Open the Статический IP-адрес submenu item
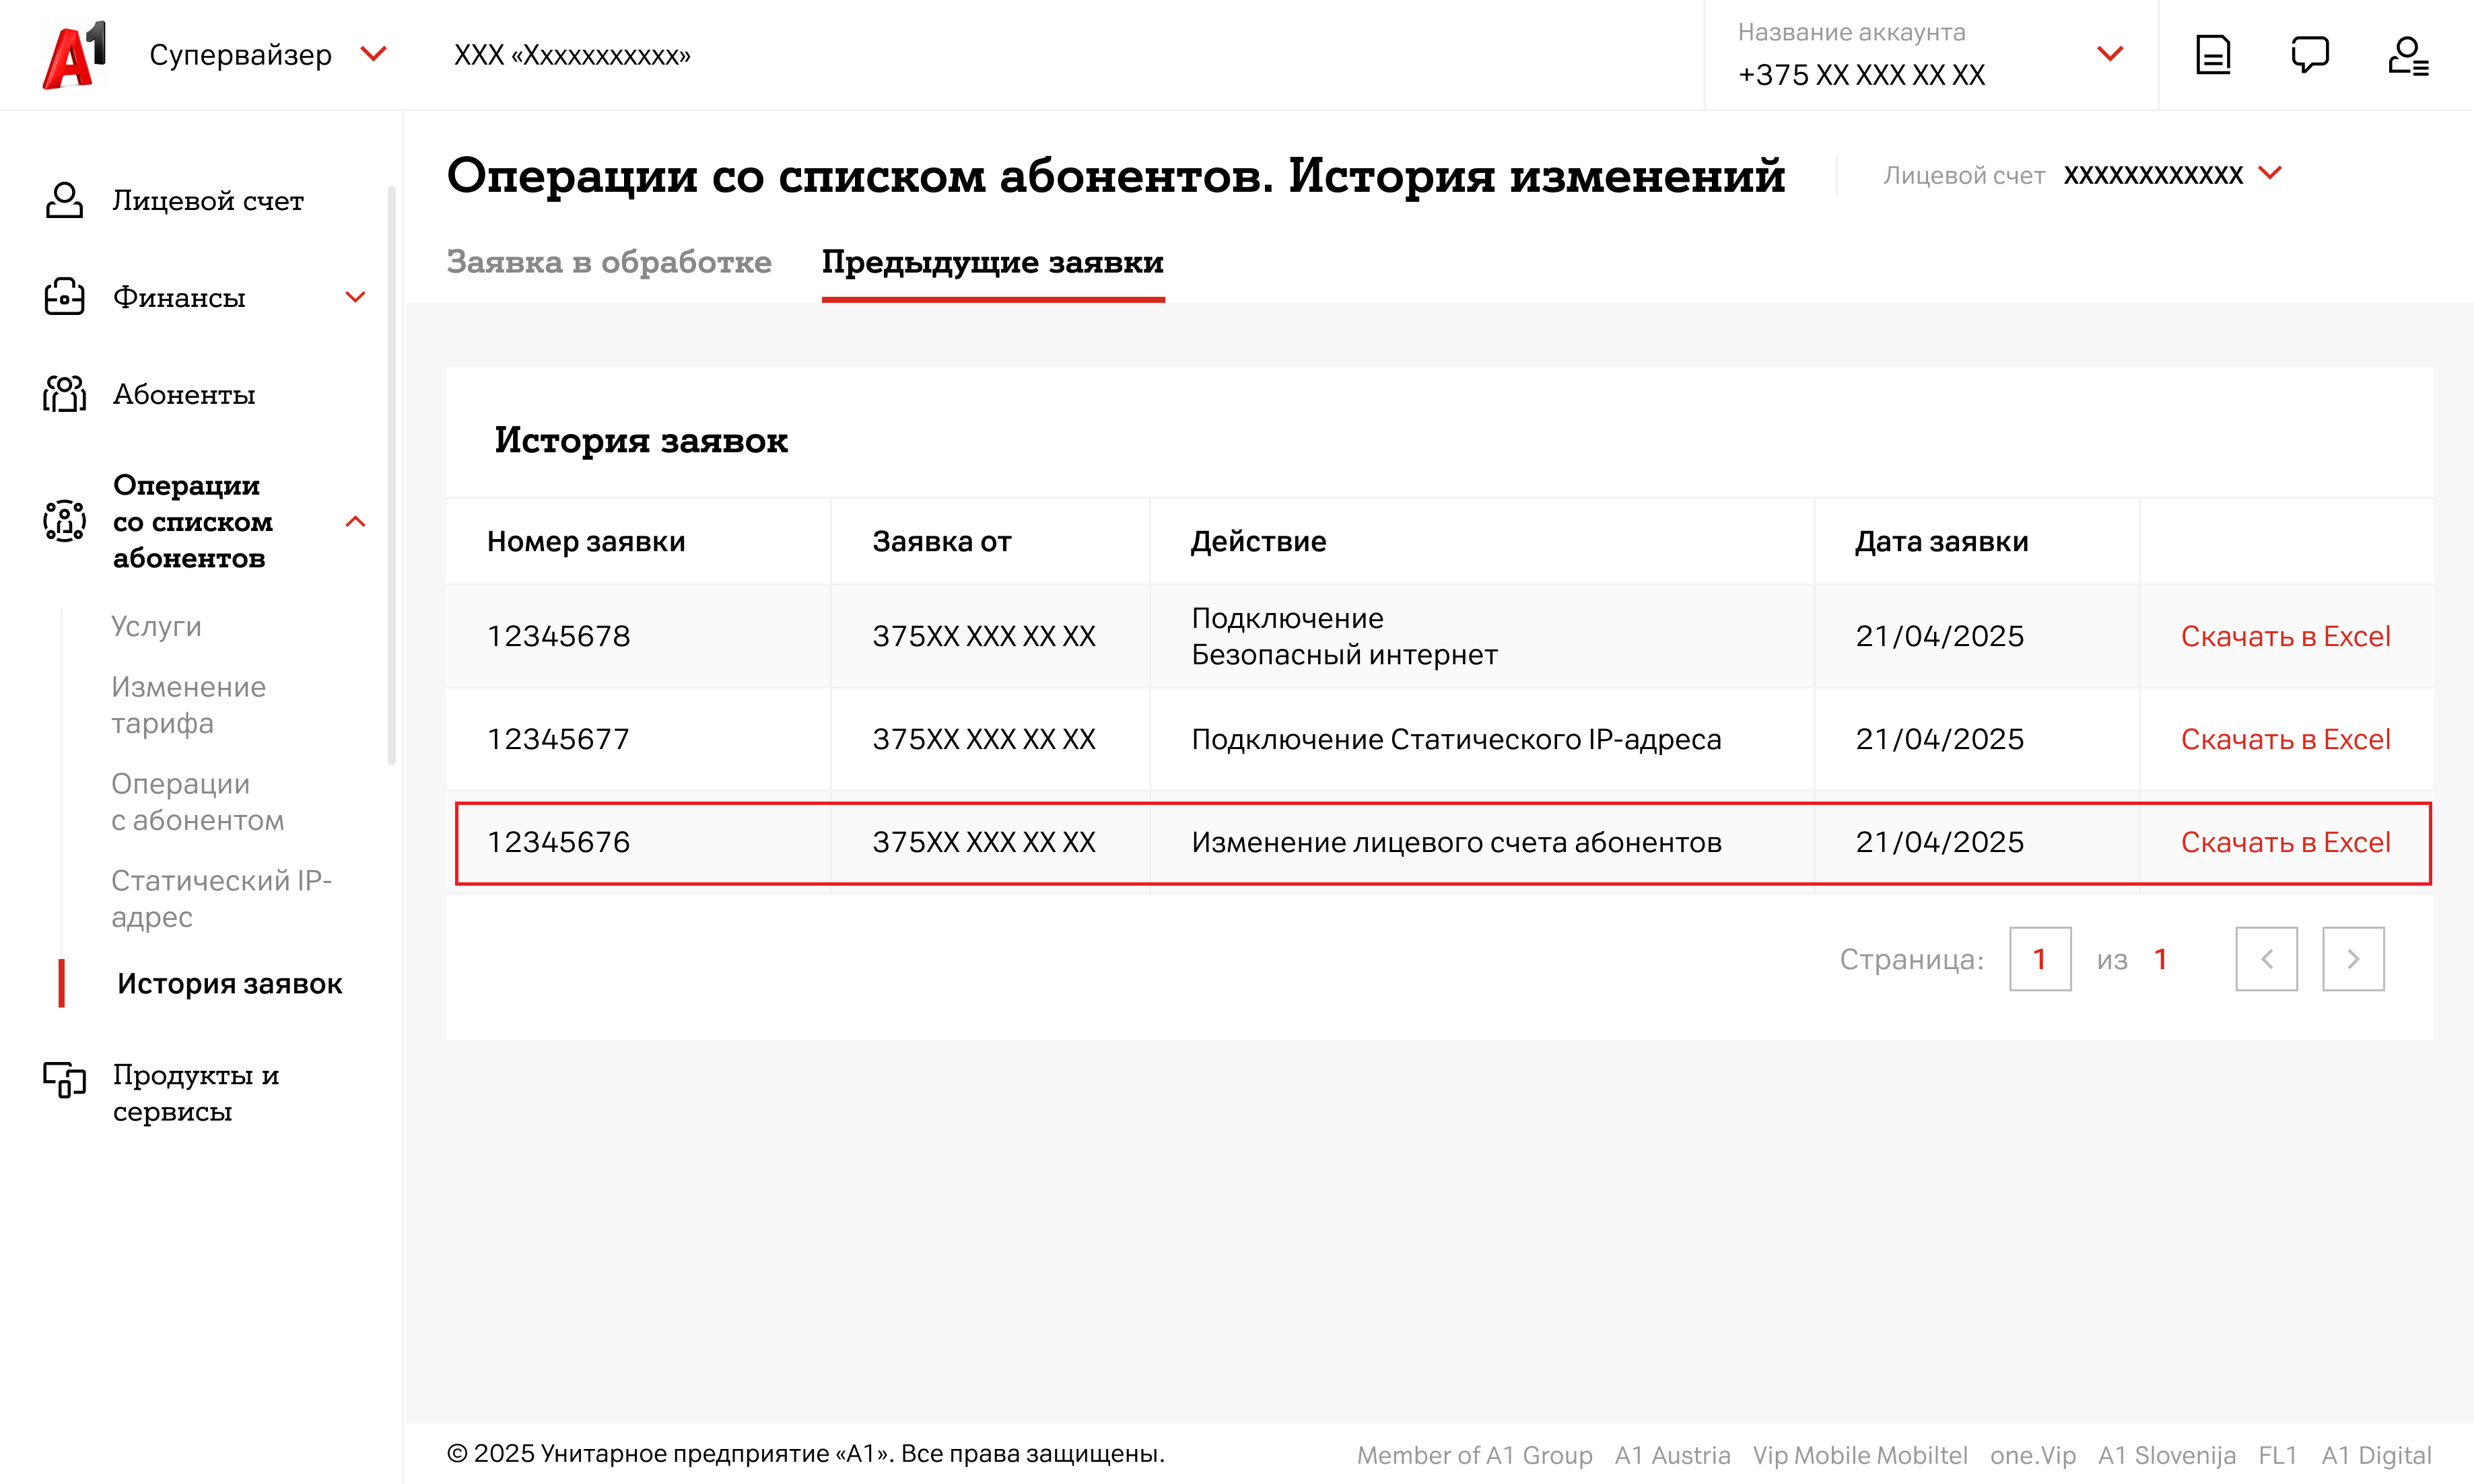Screen dimensions: 2474x1484 (x=221, y=899)
